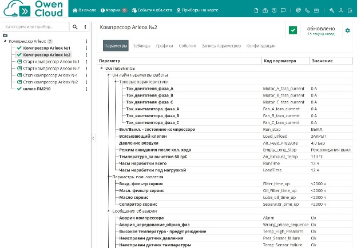
Task: Click the green checkmark status box
Action: click(293, 30)
